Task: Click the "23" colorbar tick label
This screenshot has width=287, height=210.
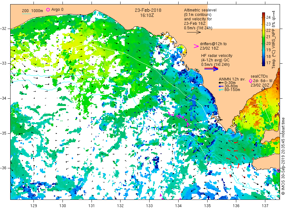Action: [x=268, y=24]
